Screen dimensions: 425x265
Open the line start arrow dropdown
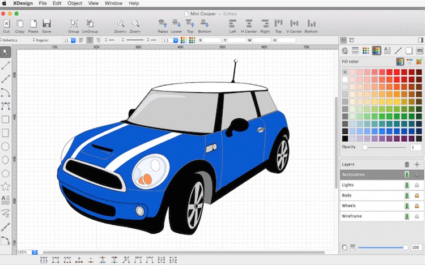coord(110,40)
